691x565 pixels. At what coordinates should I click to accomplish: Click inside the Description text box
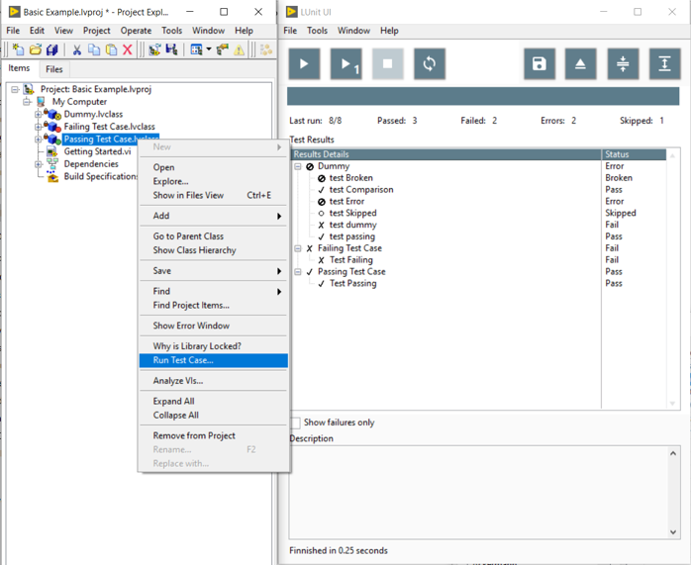click(x=478, y=493)
